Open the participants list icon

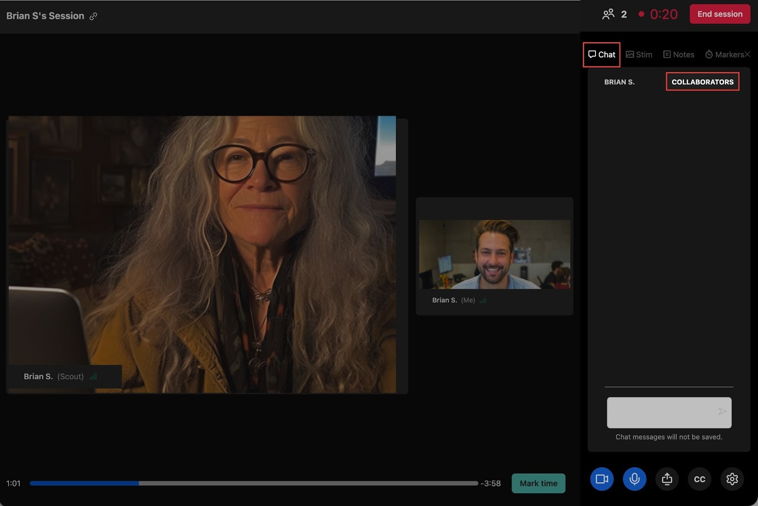click(608, 14)
